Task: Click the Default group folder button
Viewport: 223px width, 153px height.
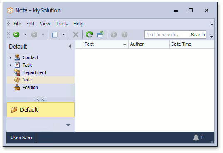Action: click(41, 110)
